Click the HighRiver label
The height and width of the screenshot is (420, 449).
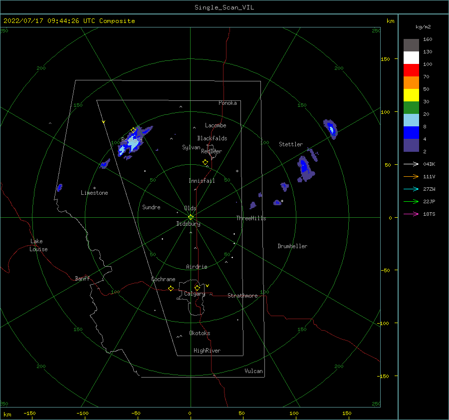click(207, 351)
